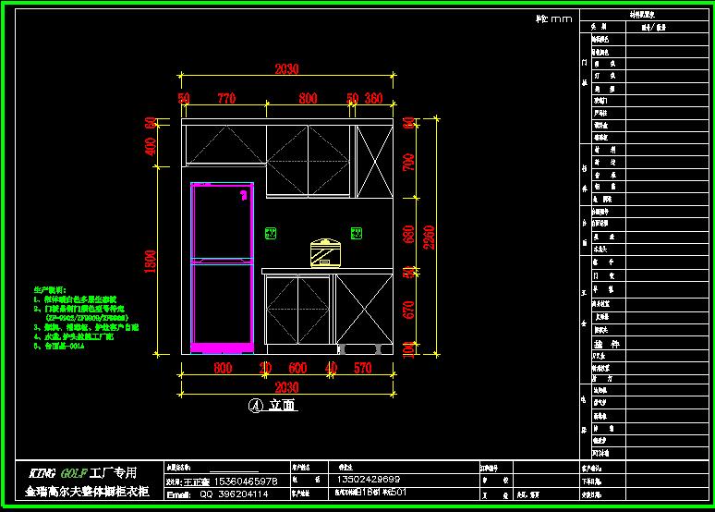Screen dimensions: 715x512
Task: Click the 800 dimension below the refrigerator
Action: 223,368
